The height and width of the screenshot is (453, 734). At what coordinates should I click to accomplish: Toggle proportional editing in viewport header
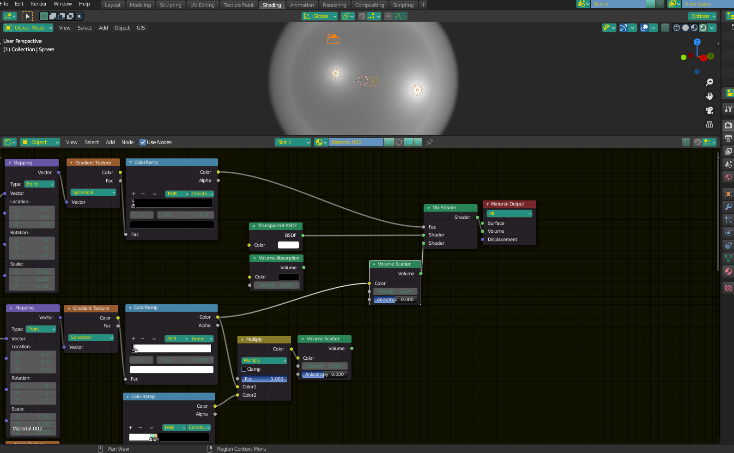point(388,16)
